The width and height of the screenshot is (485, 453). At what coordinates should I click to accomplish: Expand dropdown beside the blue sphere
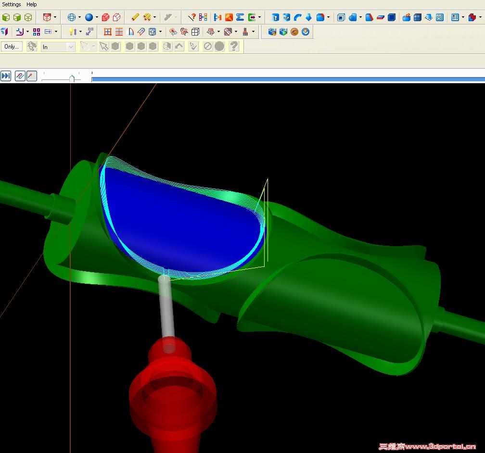(x=97, y=17)
